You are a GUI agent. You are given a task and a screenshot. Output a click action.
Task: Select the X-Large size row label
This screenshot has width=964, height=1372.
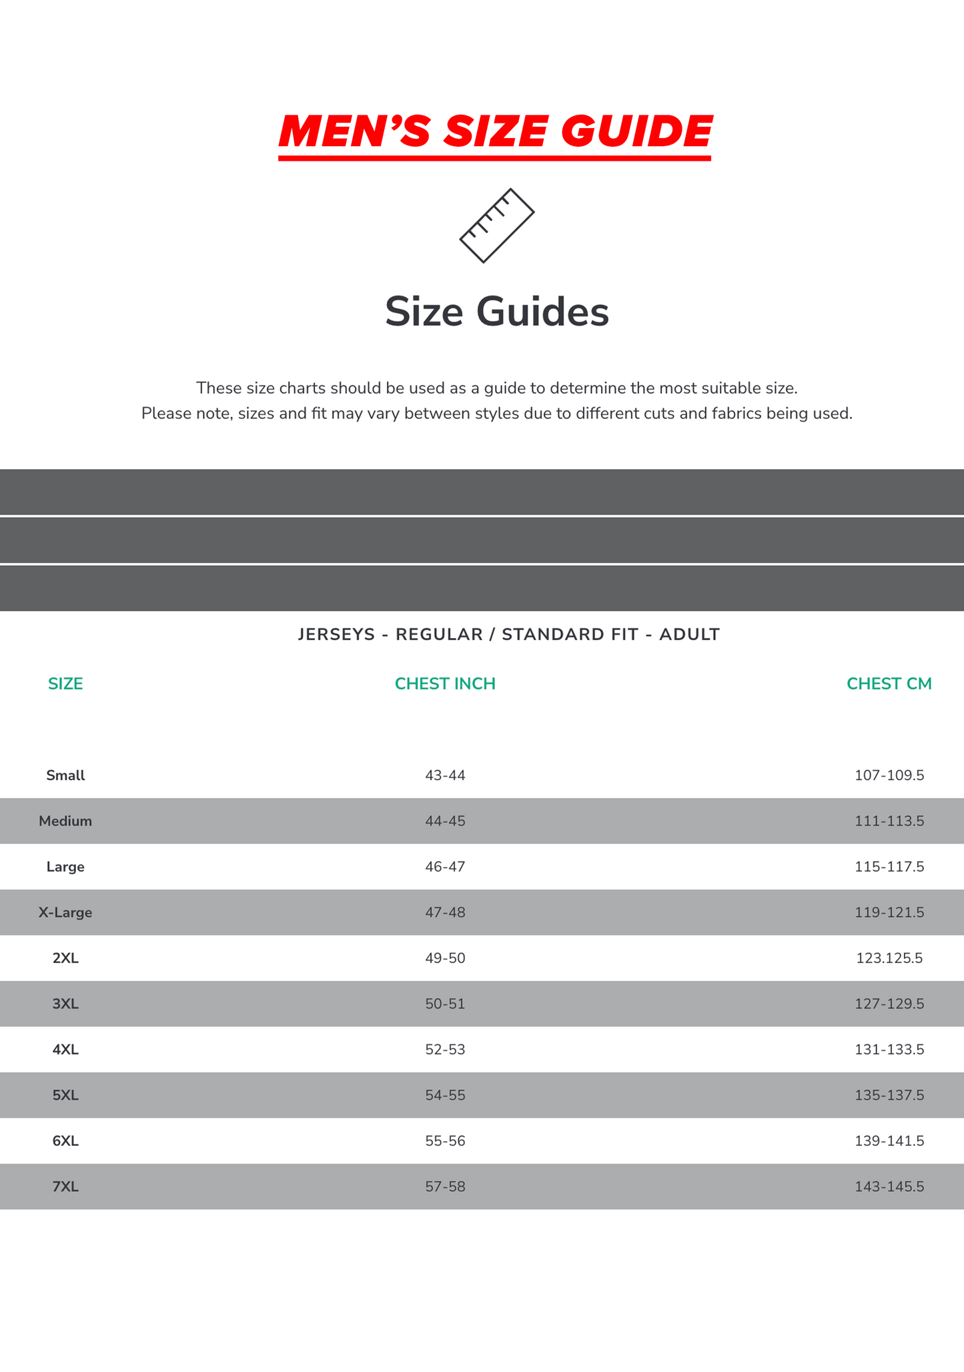click(65, 912)
